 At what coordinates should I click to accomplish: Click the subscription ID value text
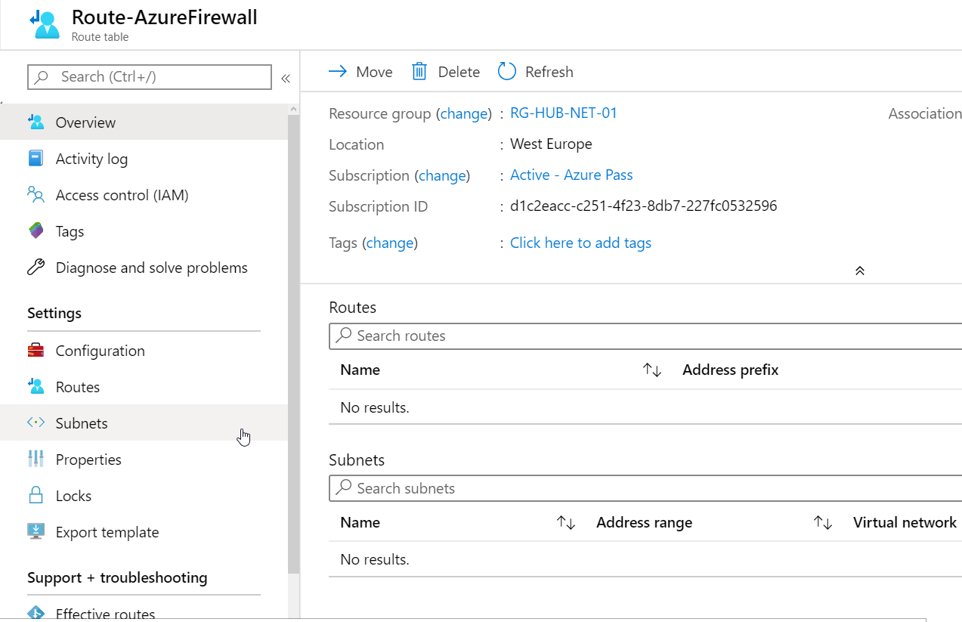click(x=644, y=206)
